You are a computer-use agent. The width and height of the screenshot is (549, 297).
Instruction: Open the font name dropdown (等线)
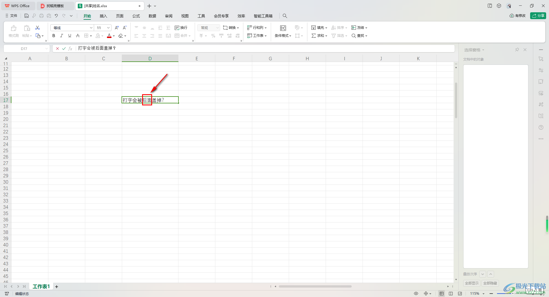pos(91,28)
